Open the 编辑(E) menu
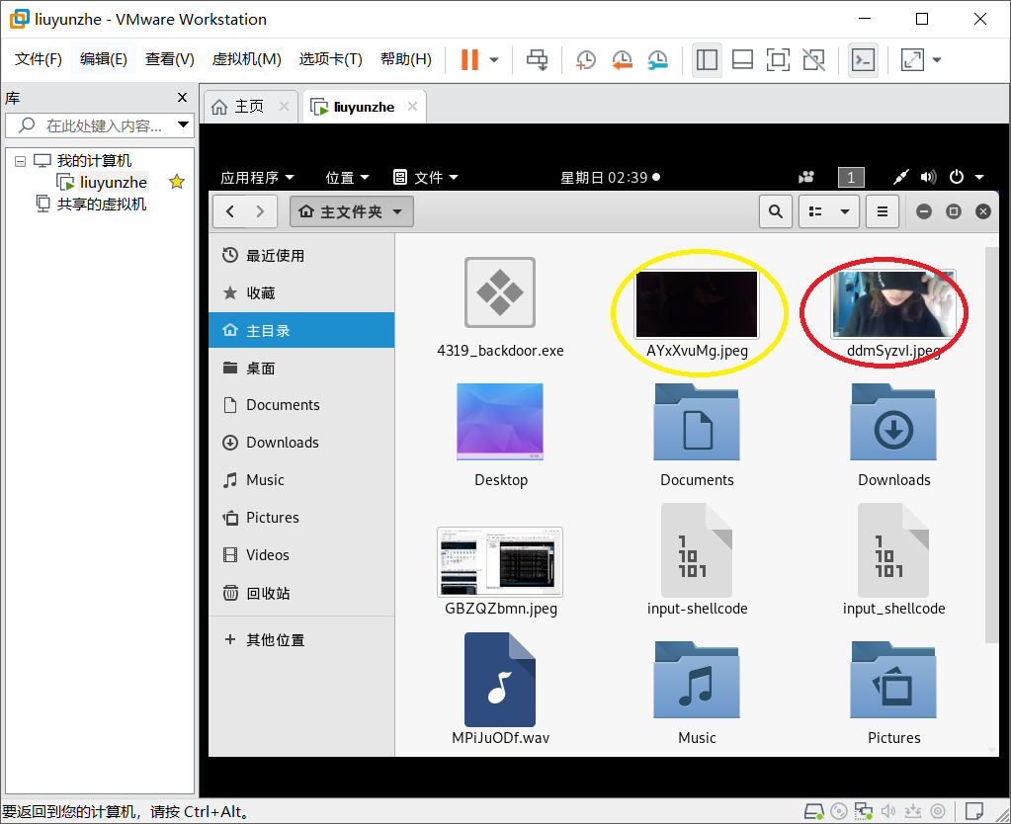The image size is (1011, 824). (x=103, y=59)
